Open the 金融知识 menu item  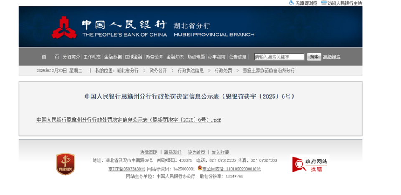click(x=175, y=57)
